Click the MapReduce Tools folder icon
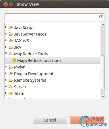Image resolution: width=109 pixels, height=129 pixels. click(x=11, y=54)
